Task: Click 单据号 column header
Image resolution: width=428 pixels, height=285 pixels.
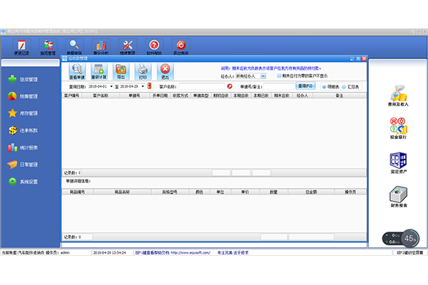Action: coord(134,95)
